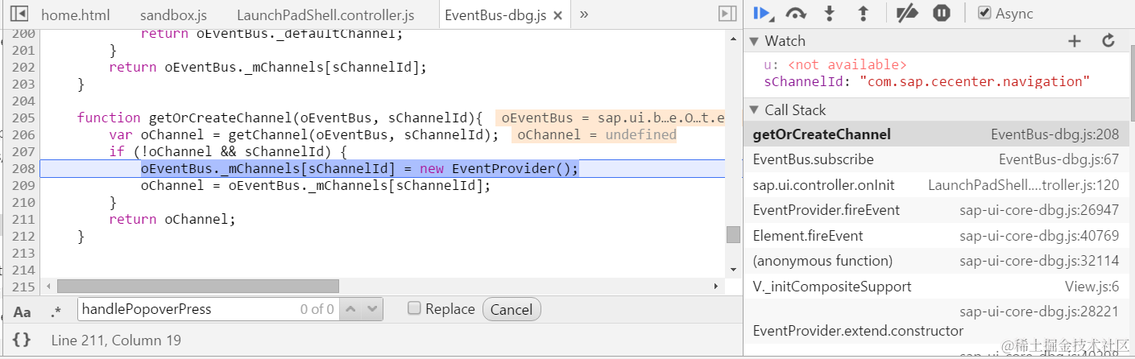Toggle the debugger pane icon
Image resolution: width=1135 pixels, height=359 pixels.
pyautogui.click(x=727, y=14)
